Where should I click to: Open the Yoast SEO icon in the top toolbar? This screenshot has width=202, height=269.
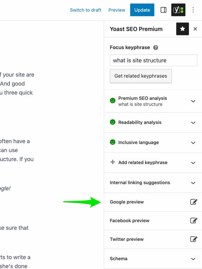[x=178, y=10]
